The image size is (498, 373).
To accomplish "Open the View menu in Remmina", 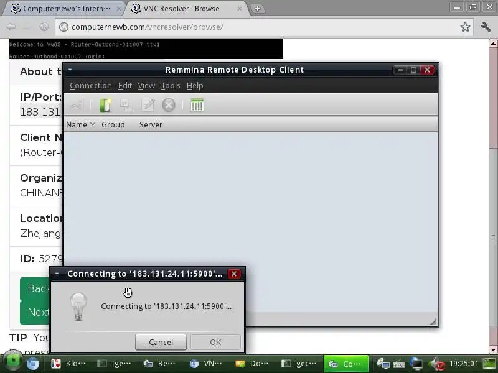I will pyautogui.click(x=146, y=86).
